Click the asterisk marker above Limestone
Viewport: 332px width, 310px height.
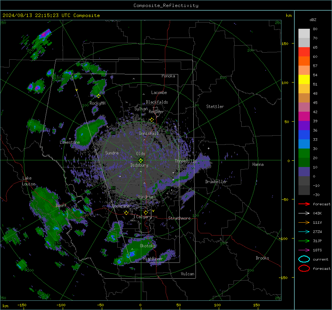coord(70,139)
